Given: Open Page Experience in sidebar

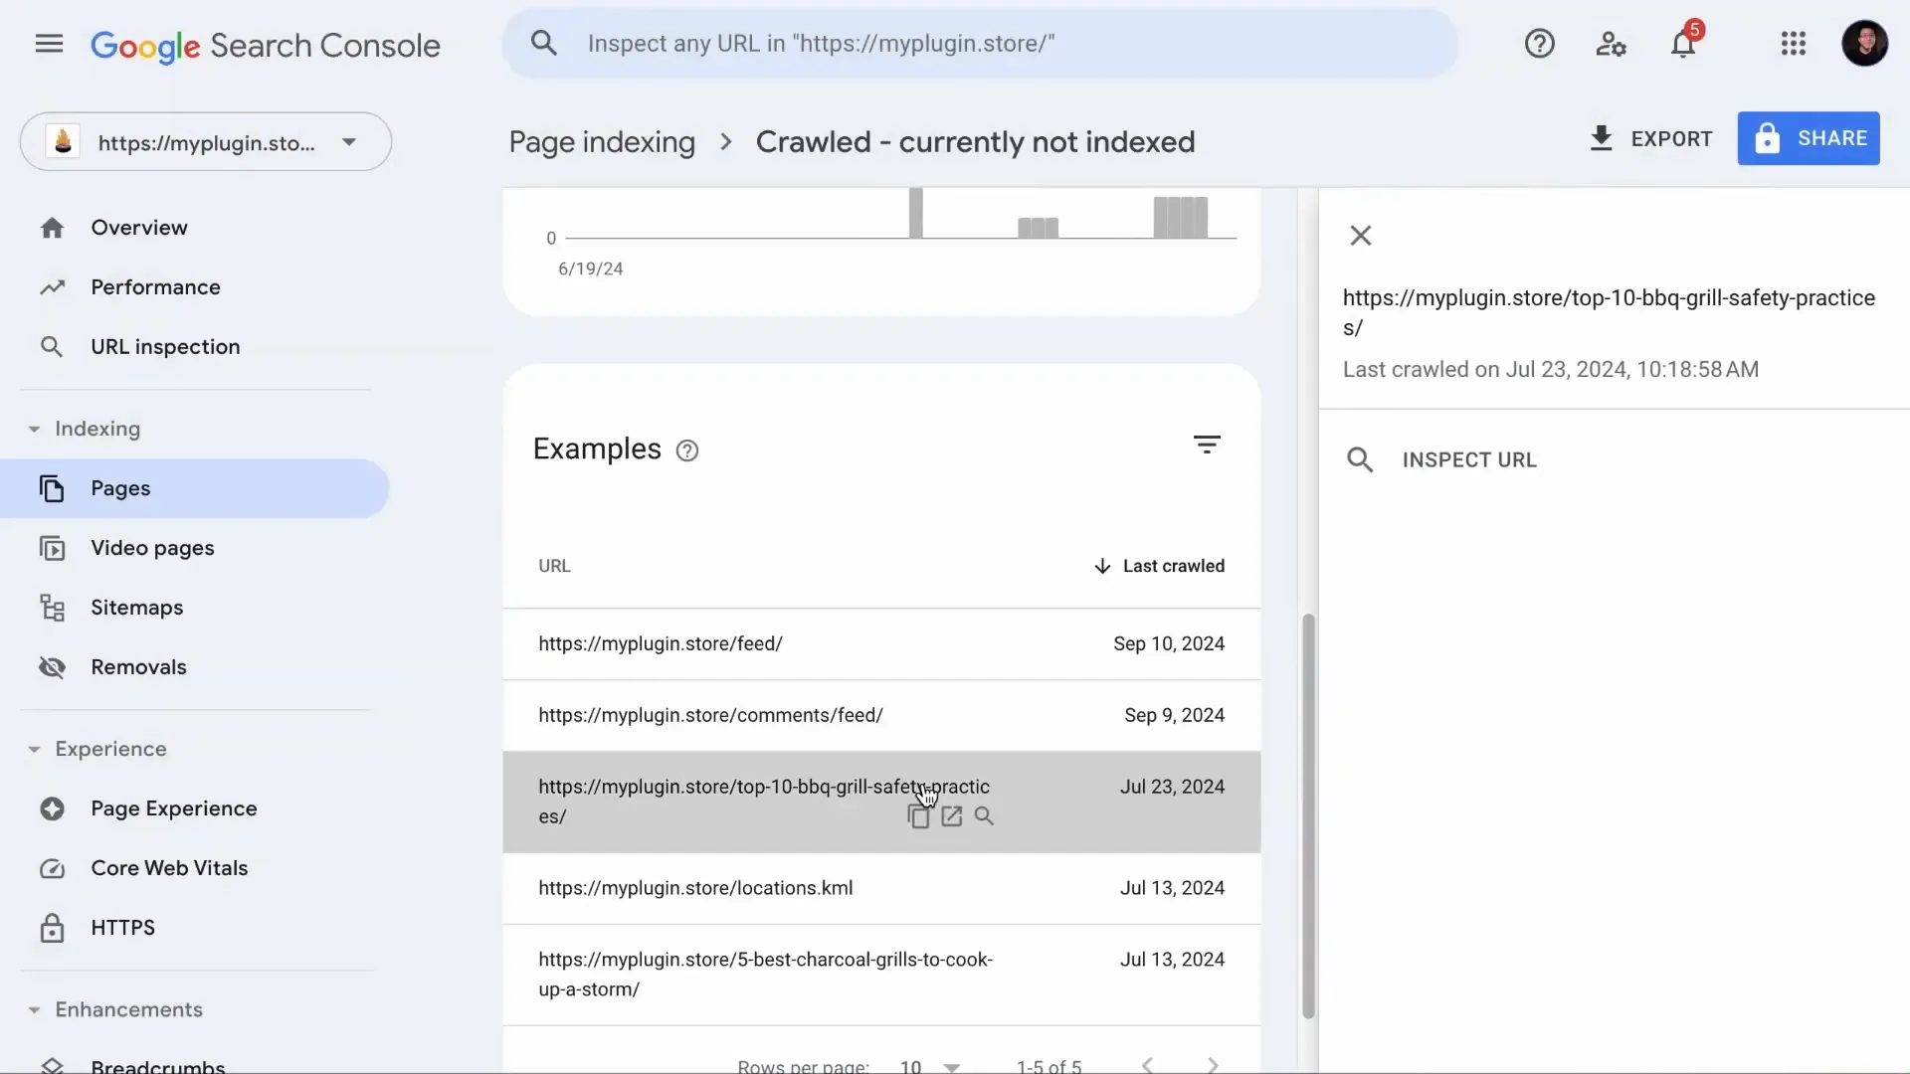Looking at the screenshot, I should (174, 808).
